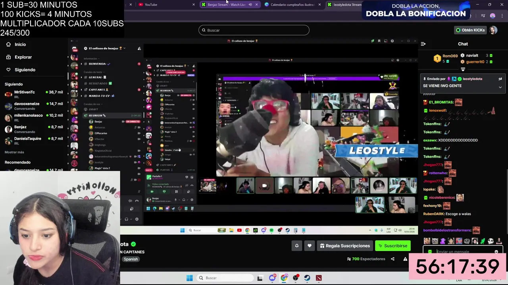The image size is (508, 285).
Task: Click Mostrar más in sidebar
Action: (x=14, y=152)
